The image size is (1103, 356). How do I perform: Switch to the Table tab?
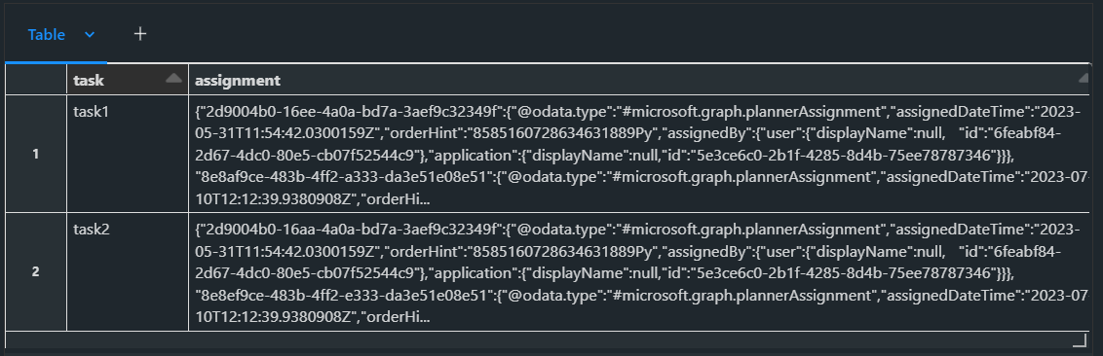click(47, 34)
